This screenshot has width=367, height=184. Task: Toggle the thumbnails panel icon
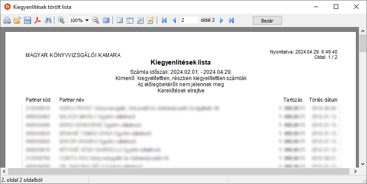pos(130,21)
